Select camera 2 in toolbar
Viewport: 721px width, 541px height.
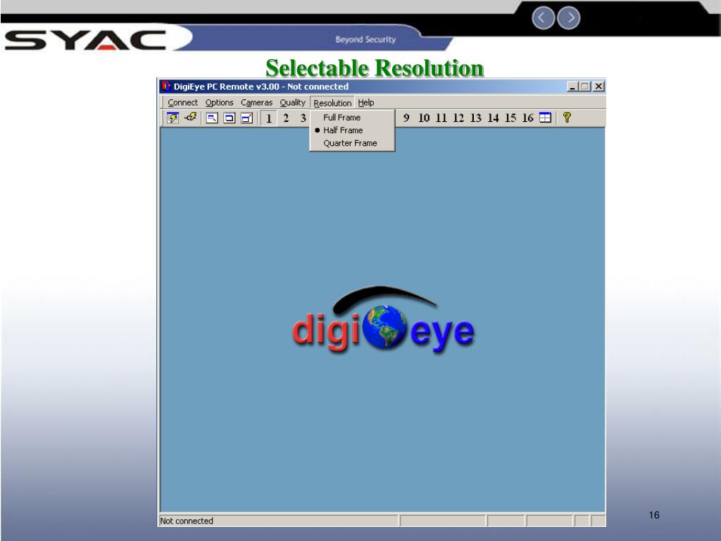coord(286,118)
